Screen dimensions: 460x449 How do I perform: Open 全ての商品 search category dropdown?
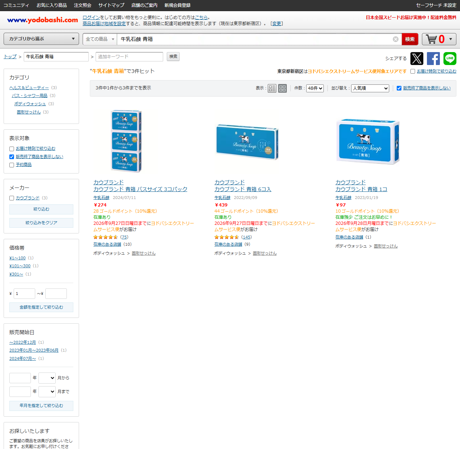pos(100,39)
